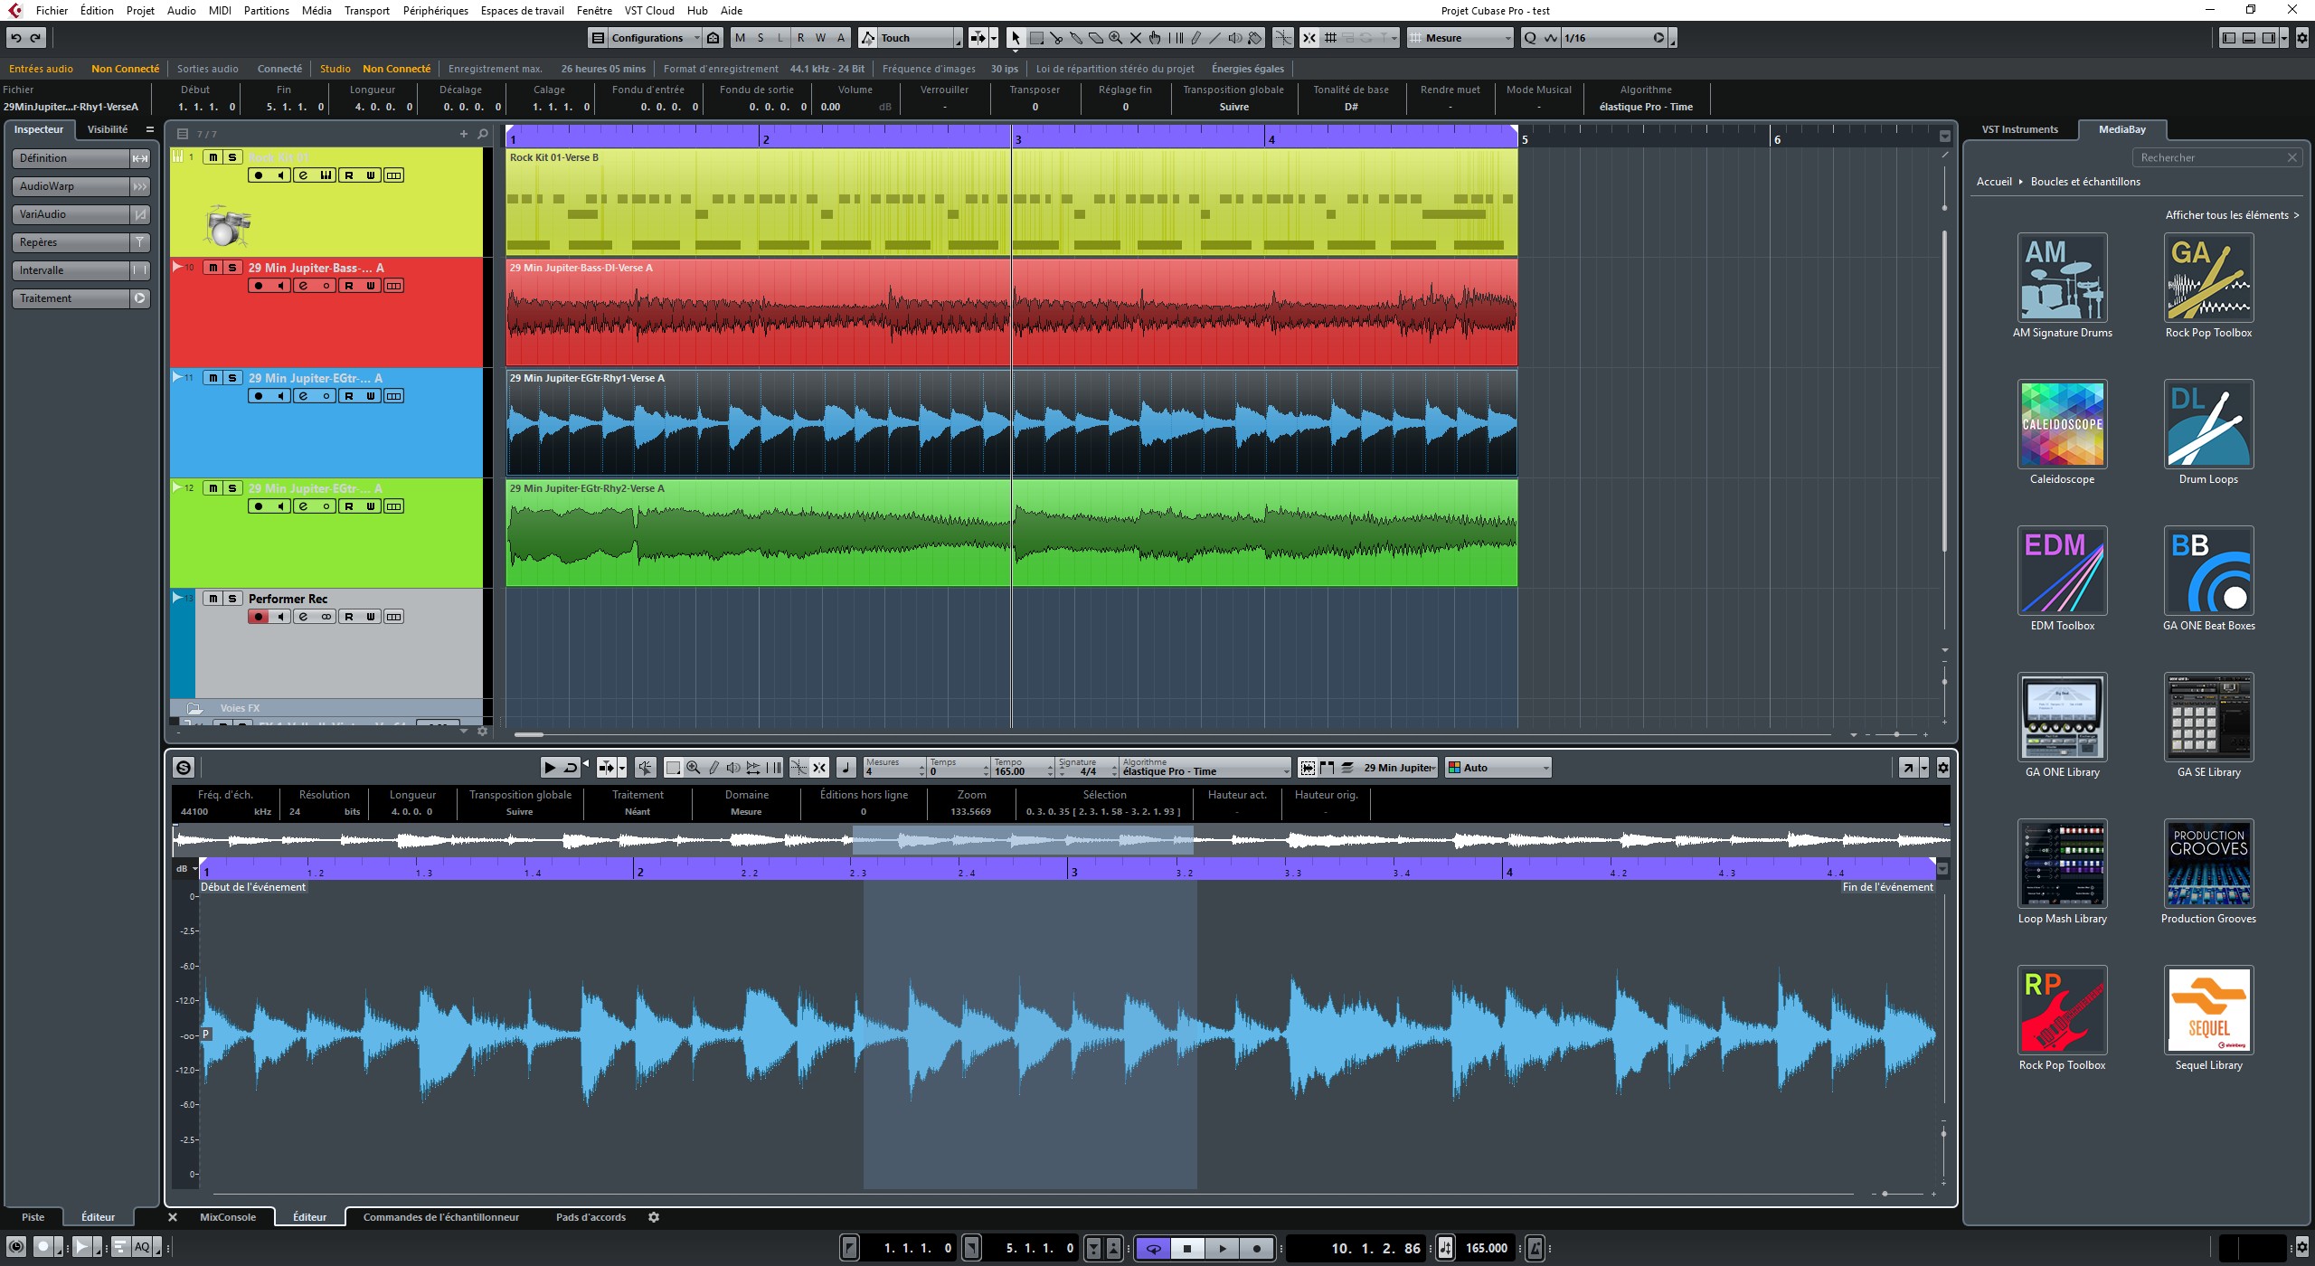
Task: Click the Accueil breadcrumb link
Action: tap(1994, 182)
